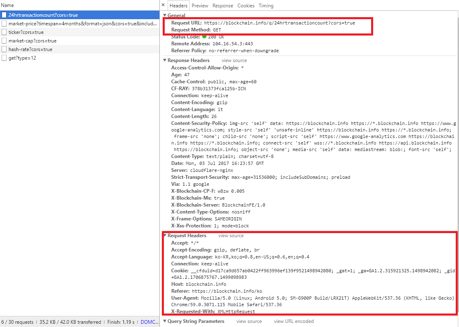
Task: Click the Referer header value
Action: point(227,291)
